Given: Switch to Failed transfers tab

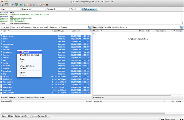Looking at the screenshot, I should [22, 116].
